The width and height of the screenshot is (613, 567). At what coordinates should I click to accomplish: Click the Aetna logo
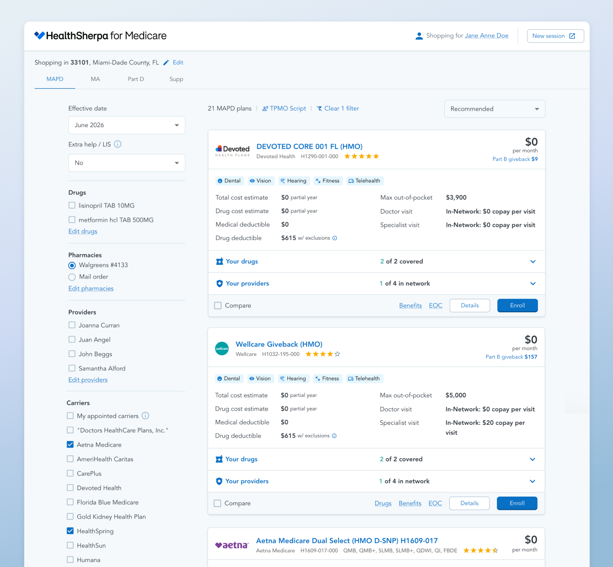(232, 545)
